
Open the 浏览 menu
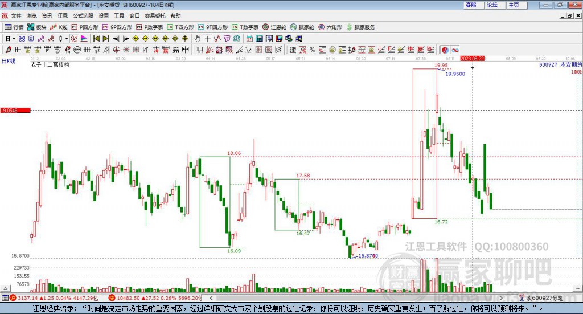tap(32, 15)
